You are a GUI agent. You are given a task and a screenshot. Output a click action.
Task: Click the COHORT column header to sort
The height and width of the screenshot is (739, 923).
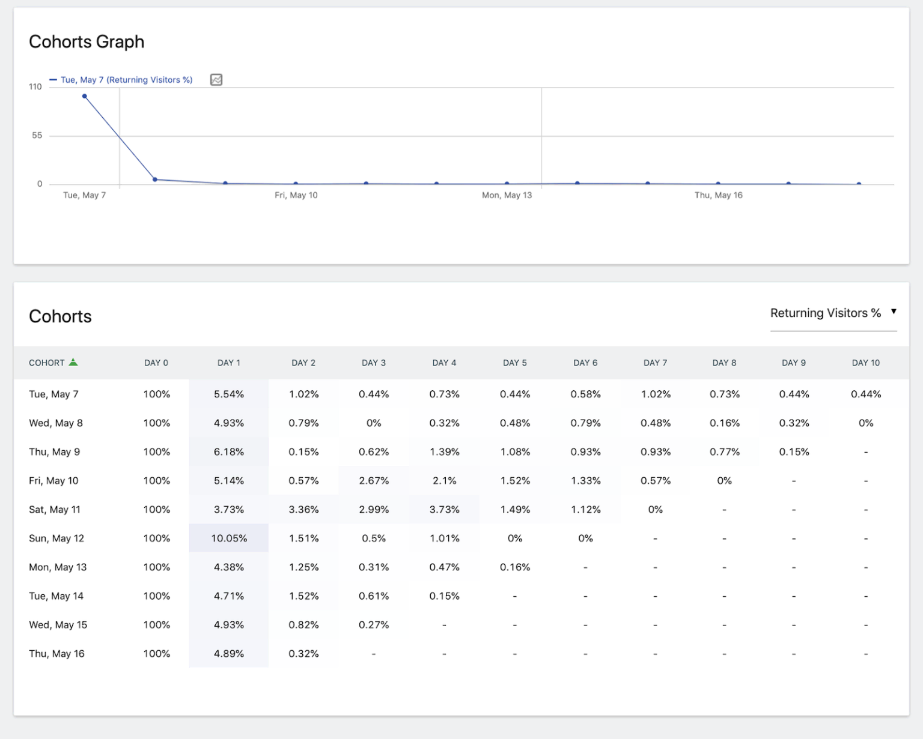point(48,363)
